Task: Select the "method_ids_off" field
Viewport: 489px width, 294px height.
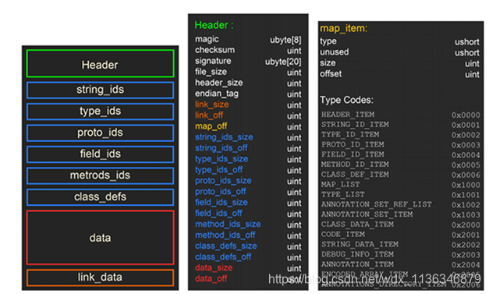Action: (225, 235)
